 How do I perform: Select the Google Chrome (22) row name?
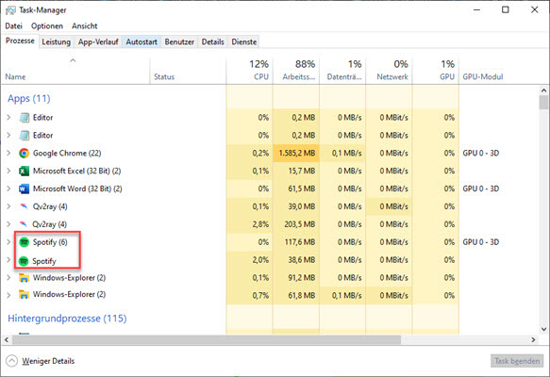(67, 153)
